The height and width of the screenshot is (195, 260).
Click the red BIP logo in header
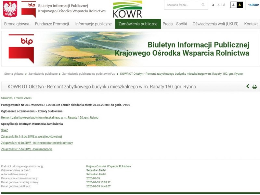[28, 9]
